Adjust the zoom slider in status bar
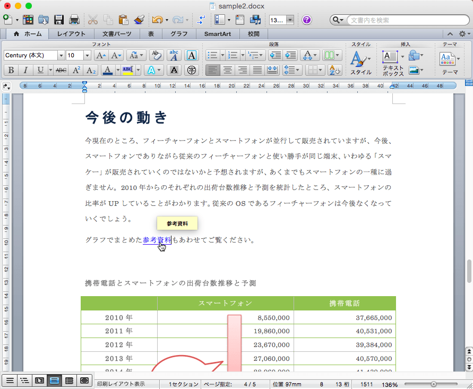Screen dimensions: 473x389 point(433,384)
